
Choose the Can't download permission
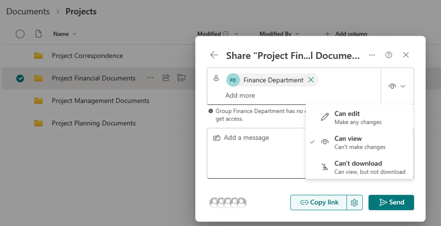360,167
